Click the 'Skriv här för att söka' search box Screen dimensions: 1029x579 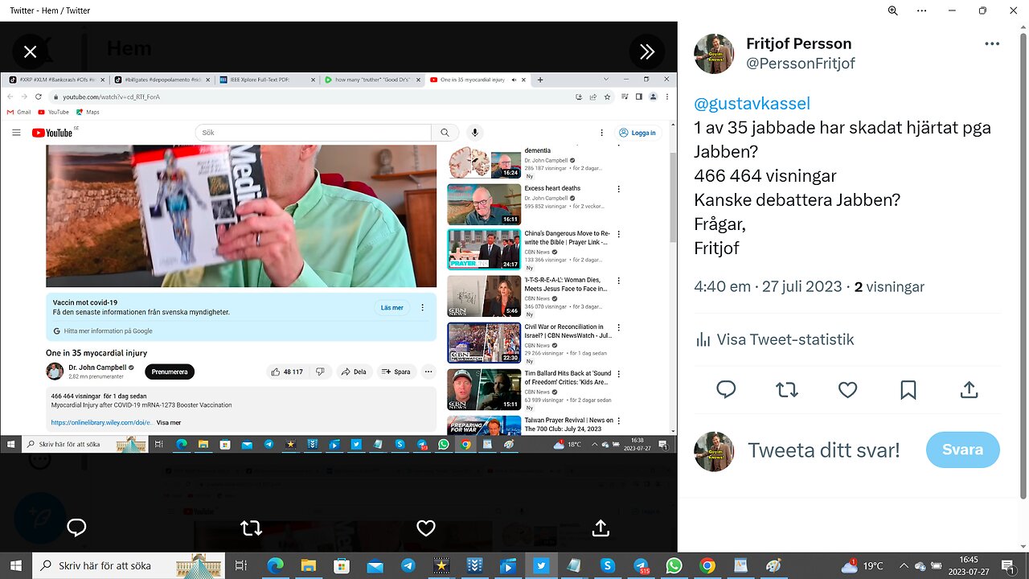[129, 565]
